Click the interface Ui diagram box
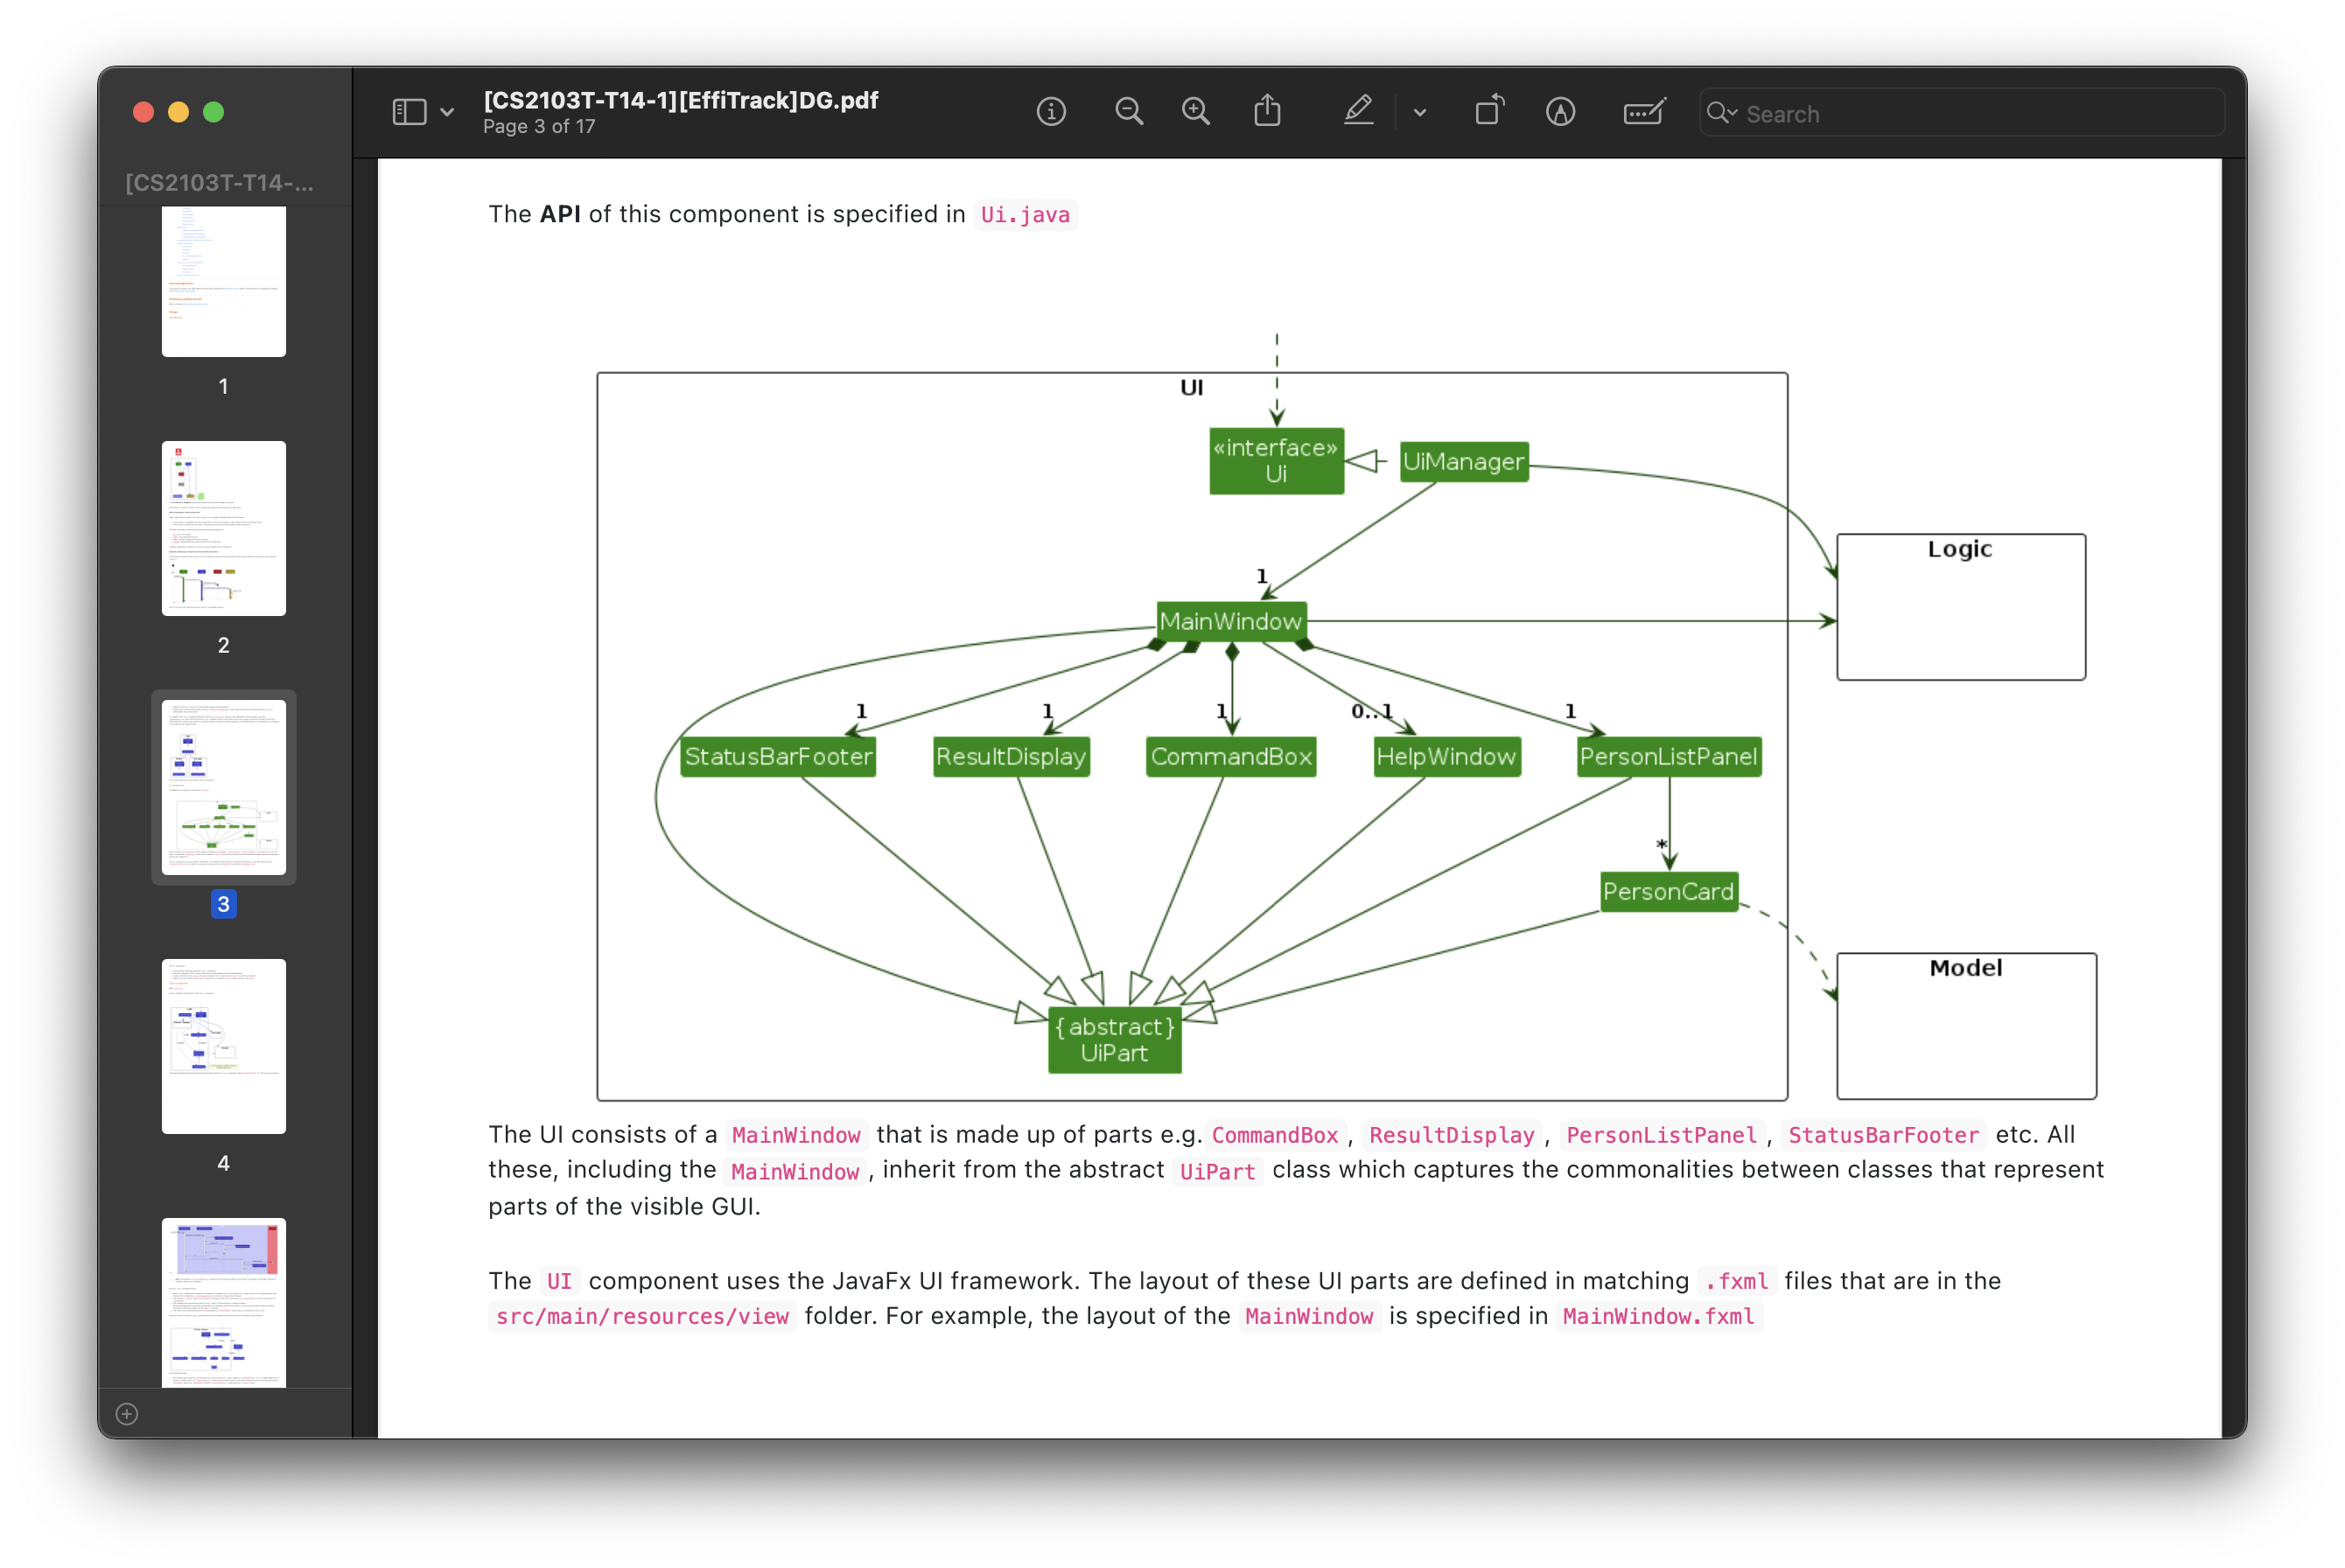Viewport: 2345px width, 1568px height. point(1276,461)
